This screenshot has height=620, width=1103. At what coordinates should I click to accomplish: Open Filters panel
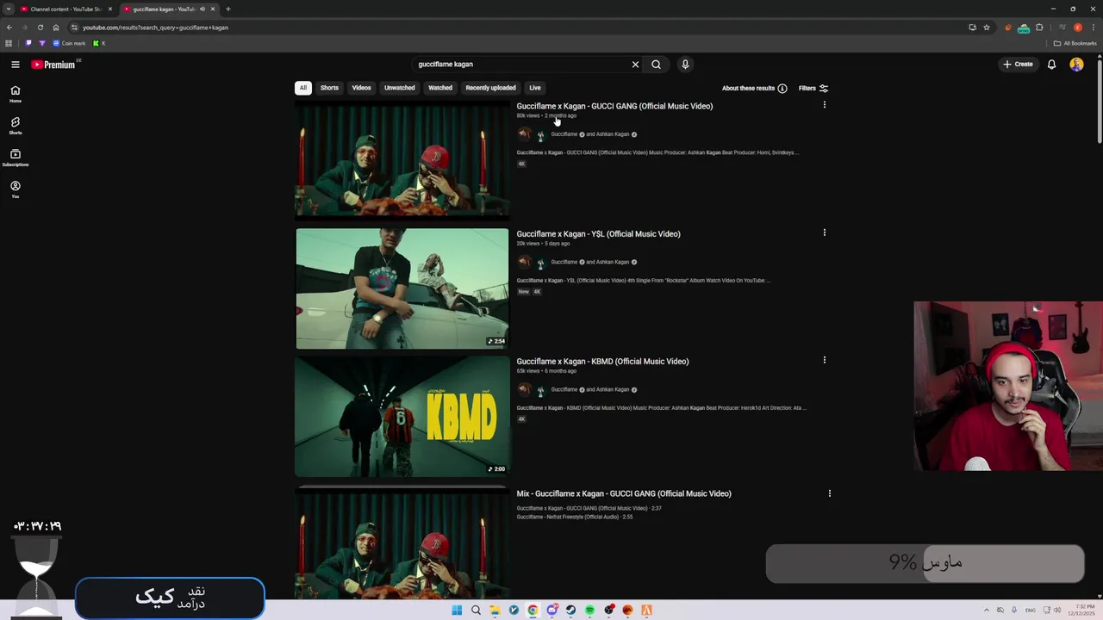click(x=813, y=88)
